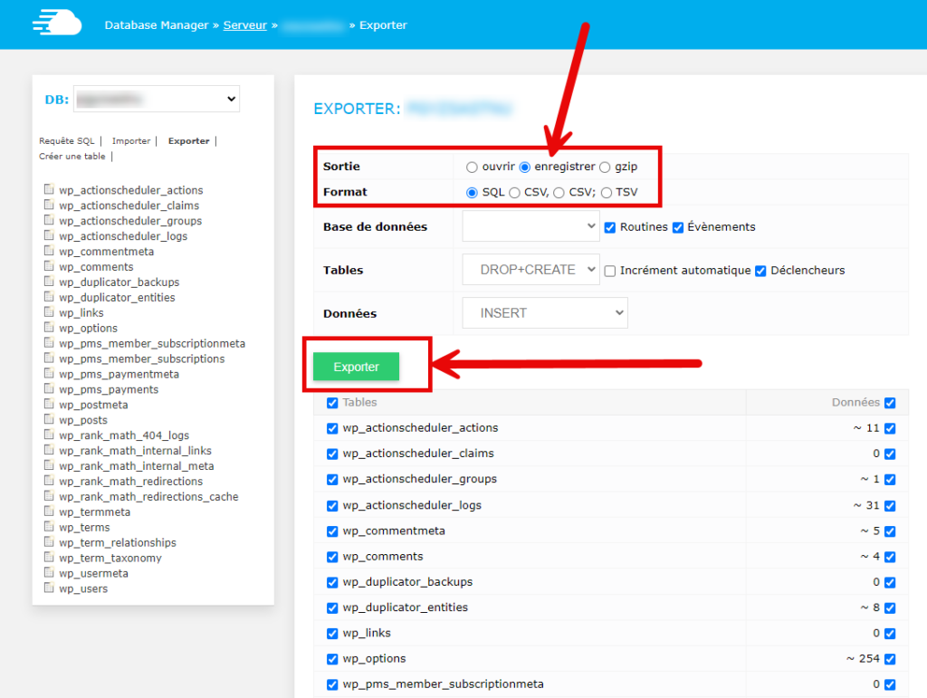Click the table icon beside wp_users in sidebar
The height and width of the screenshot is (698, 927).
coord(49,588)
